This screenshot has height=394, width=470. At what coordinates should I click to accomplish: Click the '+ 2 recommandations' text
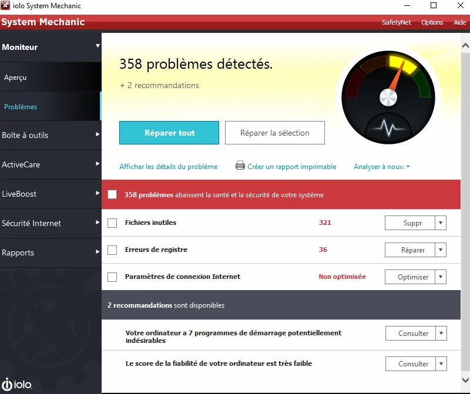[x=159, y=85]
